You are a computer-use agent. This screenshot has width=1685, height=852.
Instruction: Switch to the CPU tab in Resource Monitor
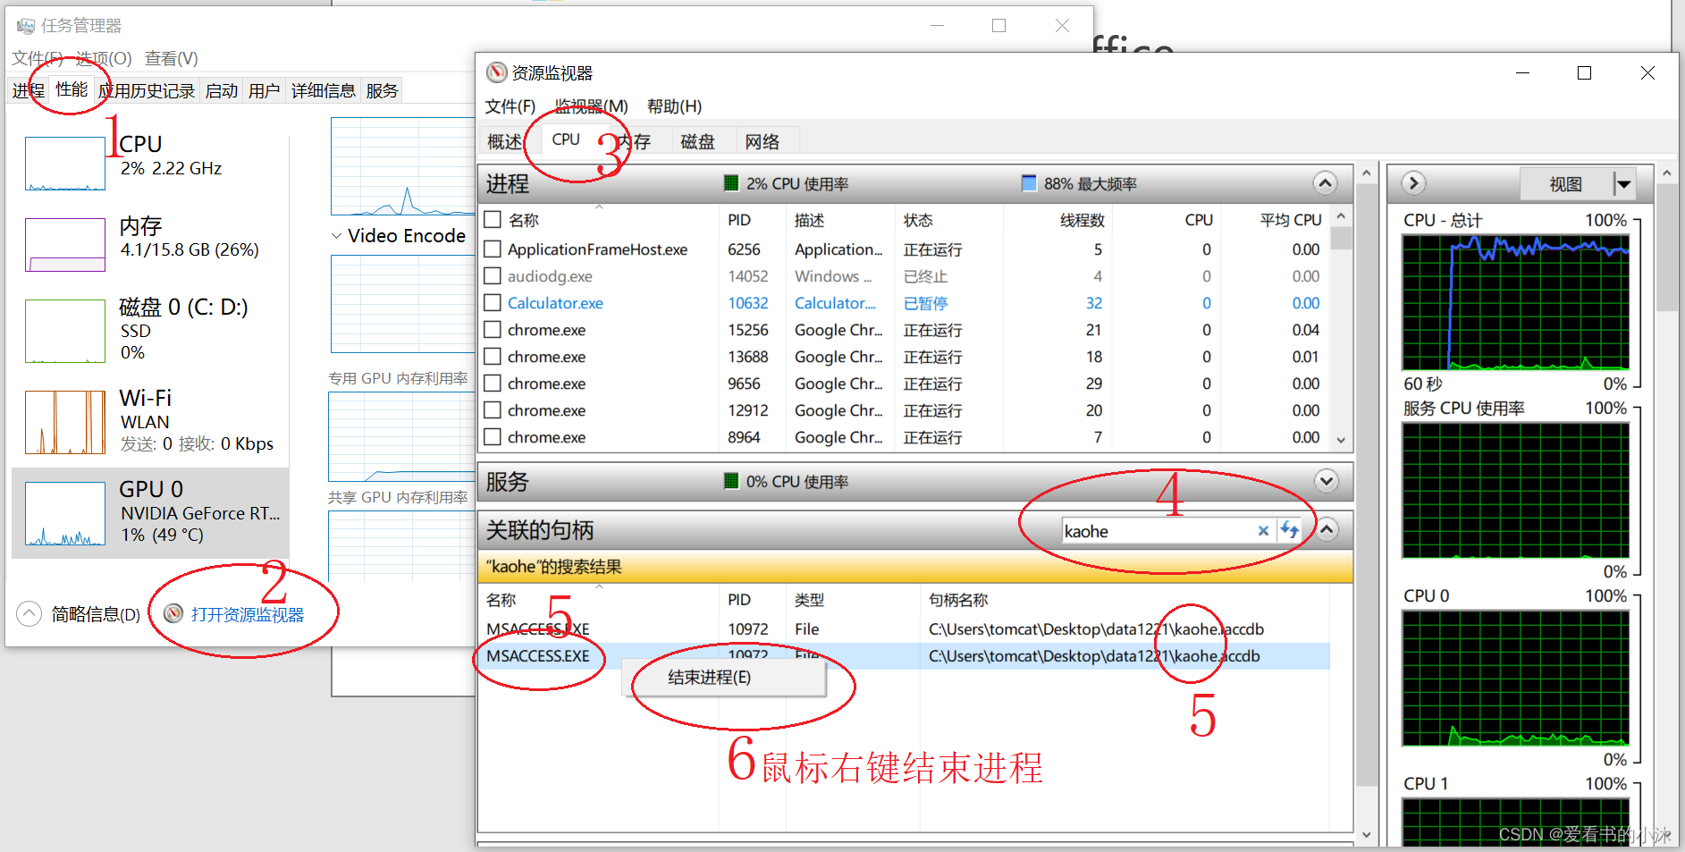tap(566, 139)
